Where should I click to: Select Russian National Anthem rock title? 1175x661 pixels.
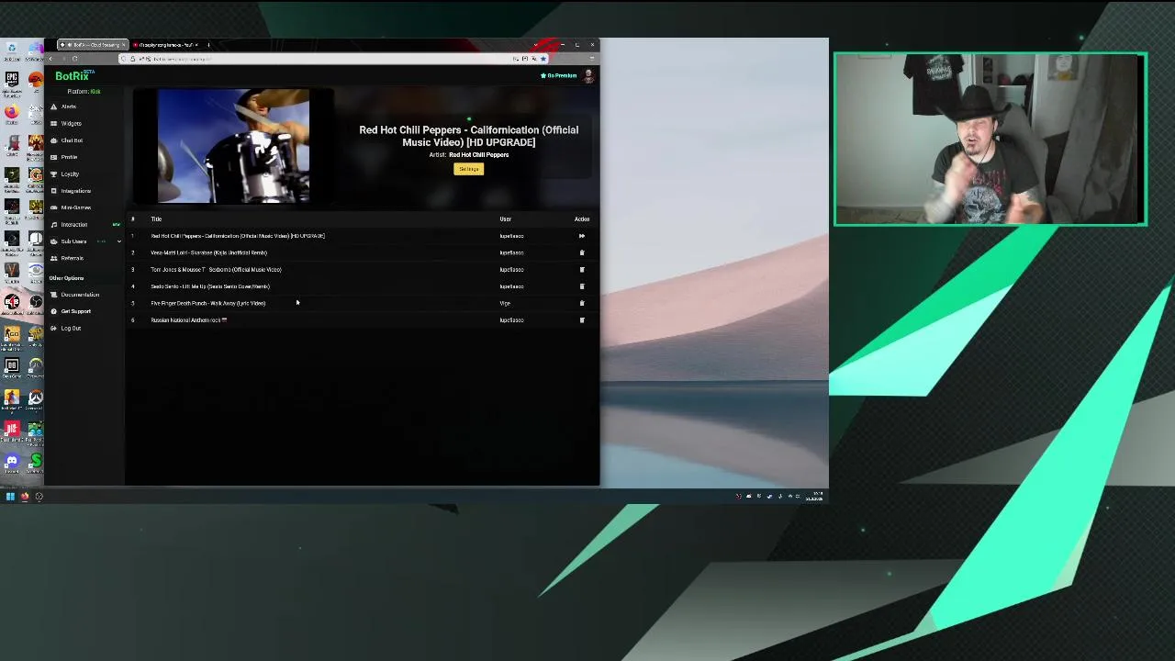point(188,320)
